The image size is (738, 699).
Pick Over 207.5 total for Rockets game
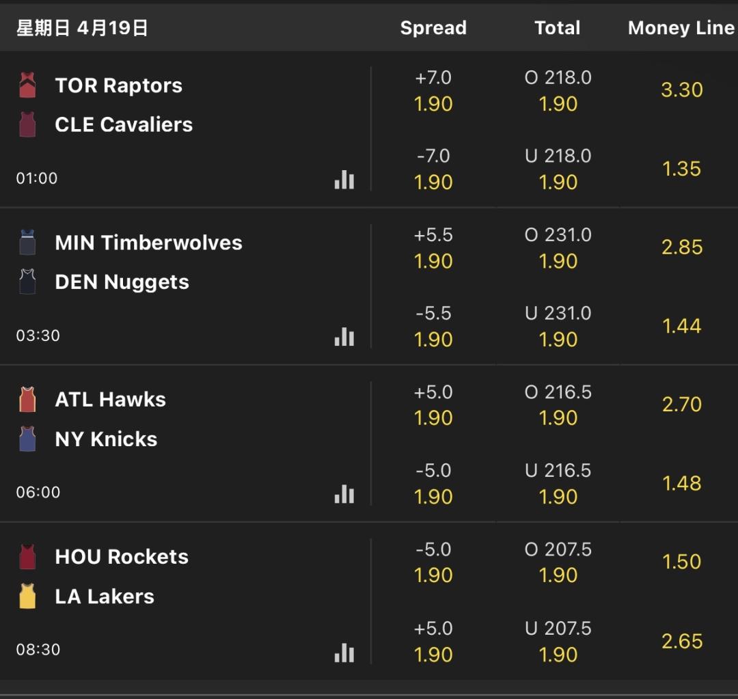[x=558, y=562]
